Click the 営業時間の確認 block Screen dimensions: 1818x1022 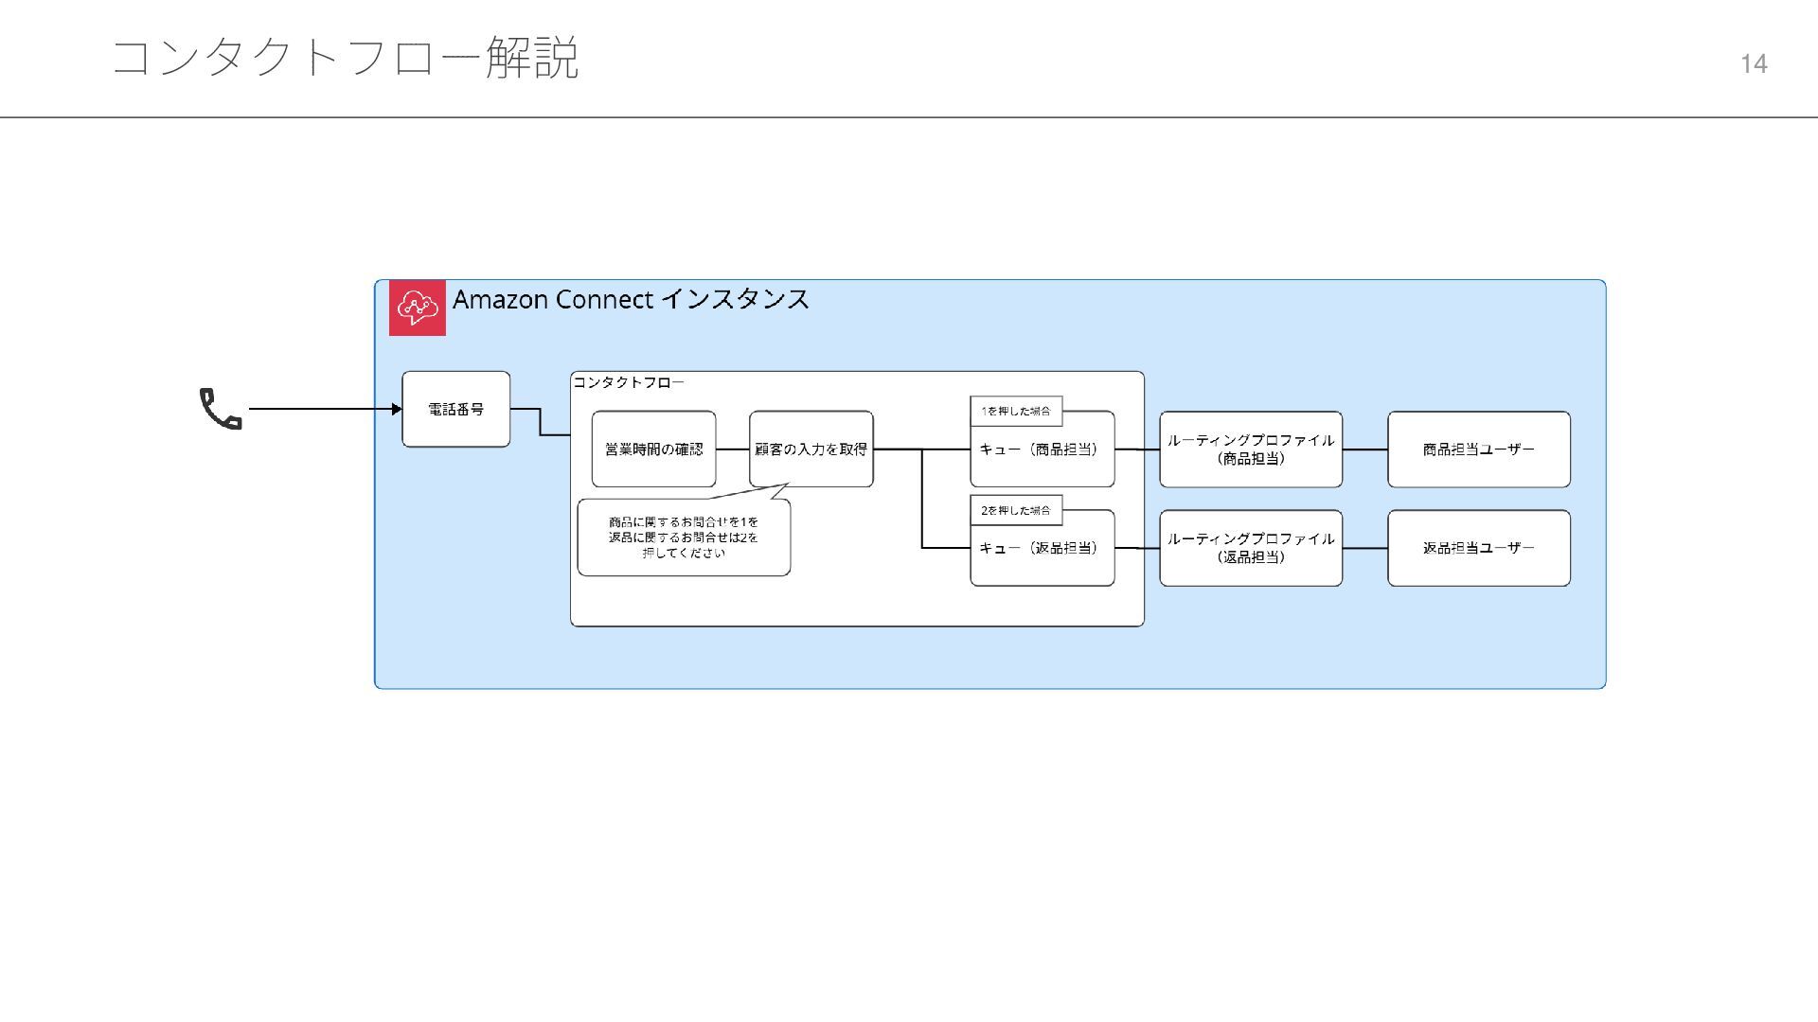pyautogui.click(x=653, y=449)
